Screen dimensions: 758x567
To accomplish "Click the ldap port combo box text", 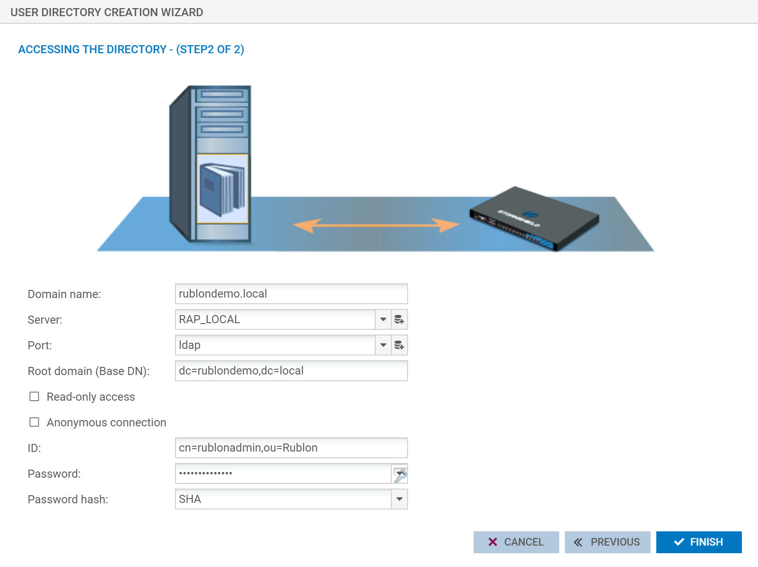I will coord(275,345).
